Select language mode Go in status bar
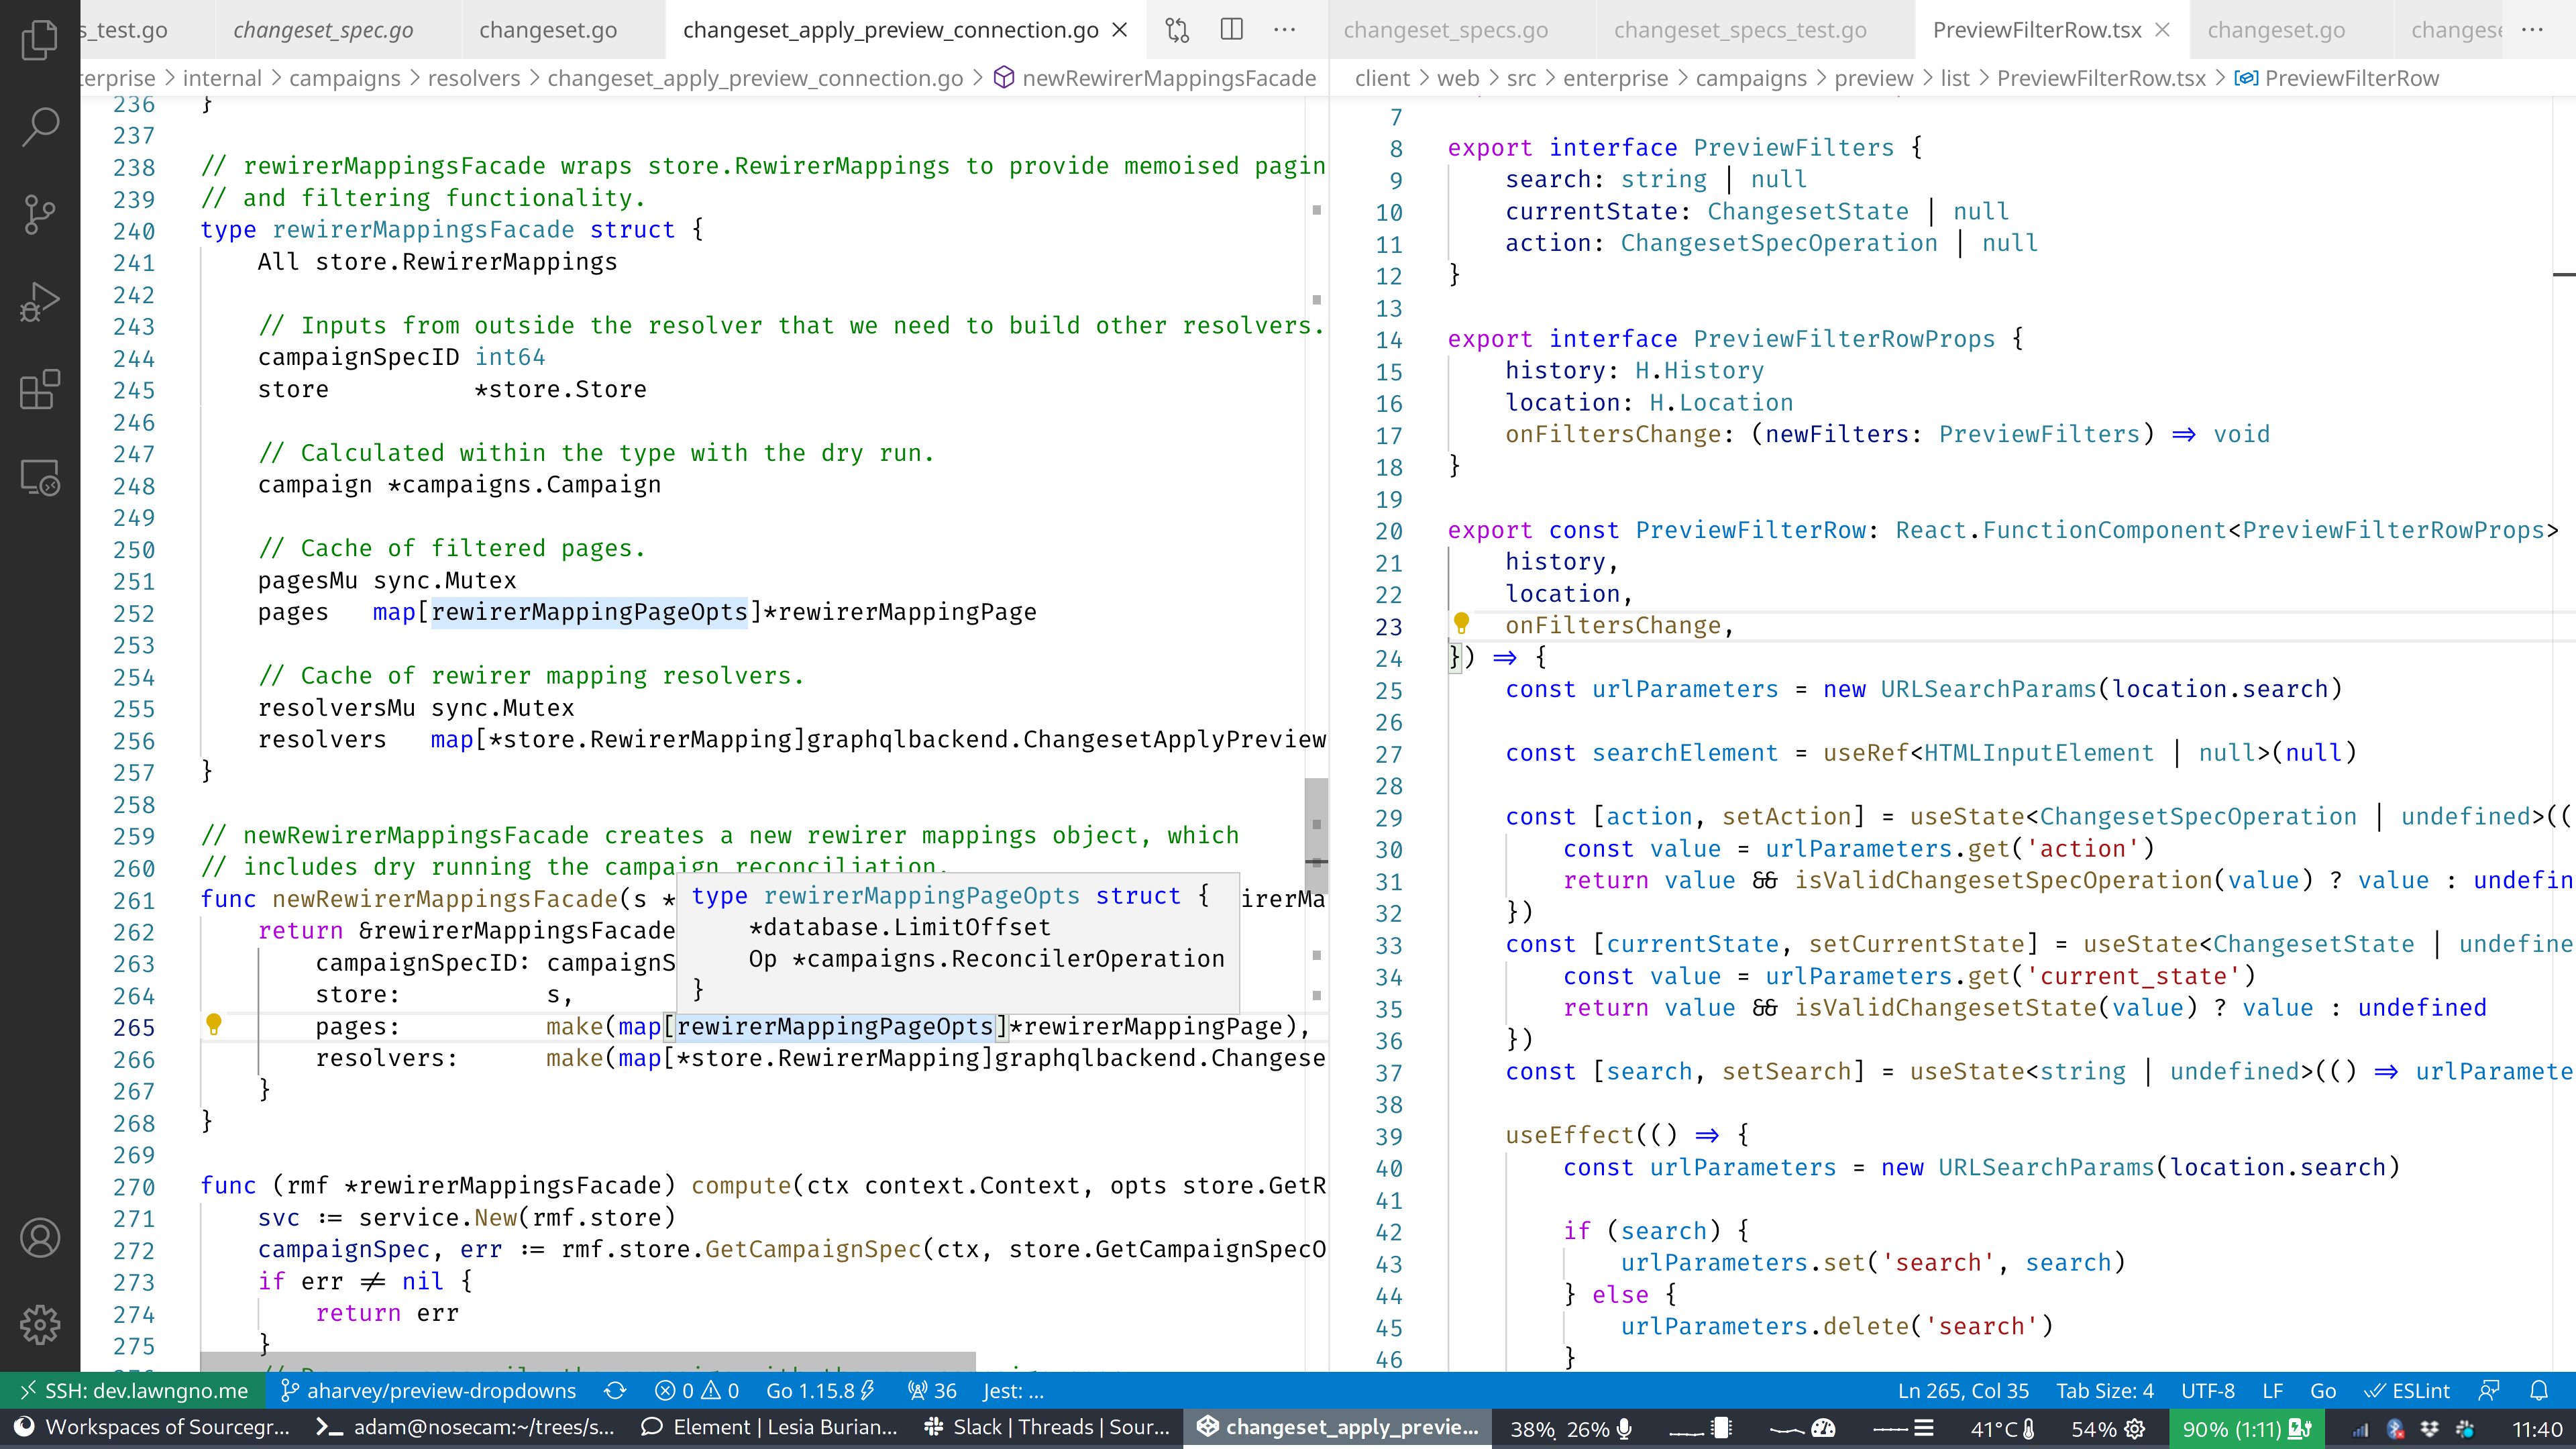2576x1449 pixels. point(2323,1391)
